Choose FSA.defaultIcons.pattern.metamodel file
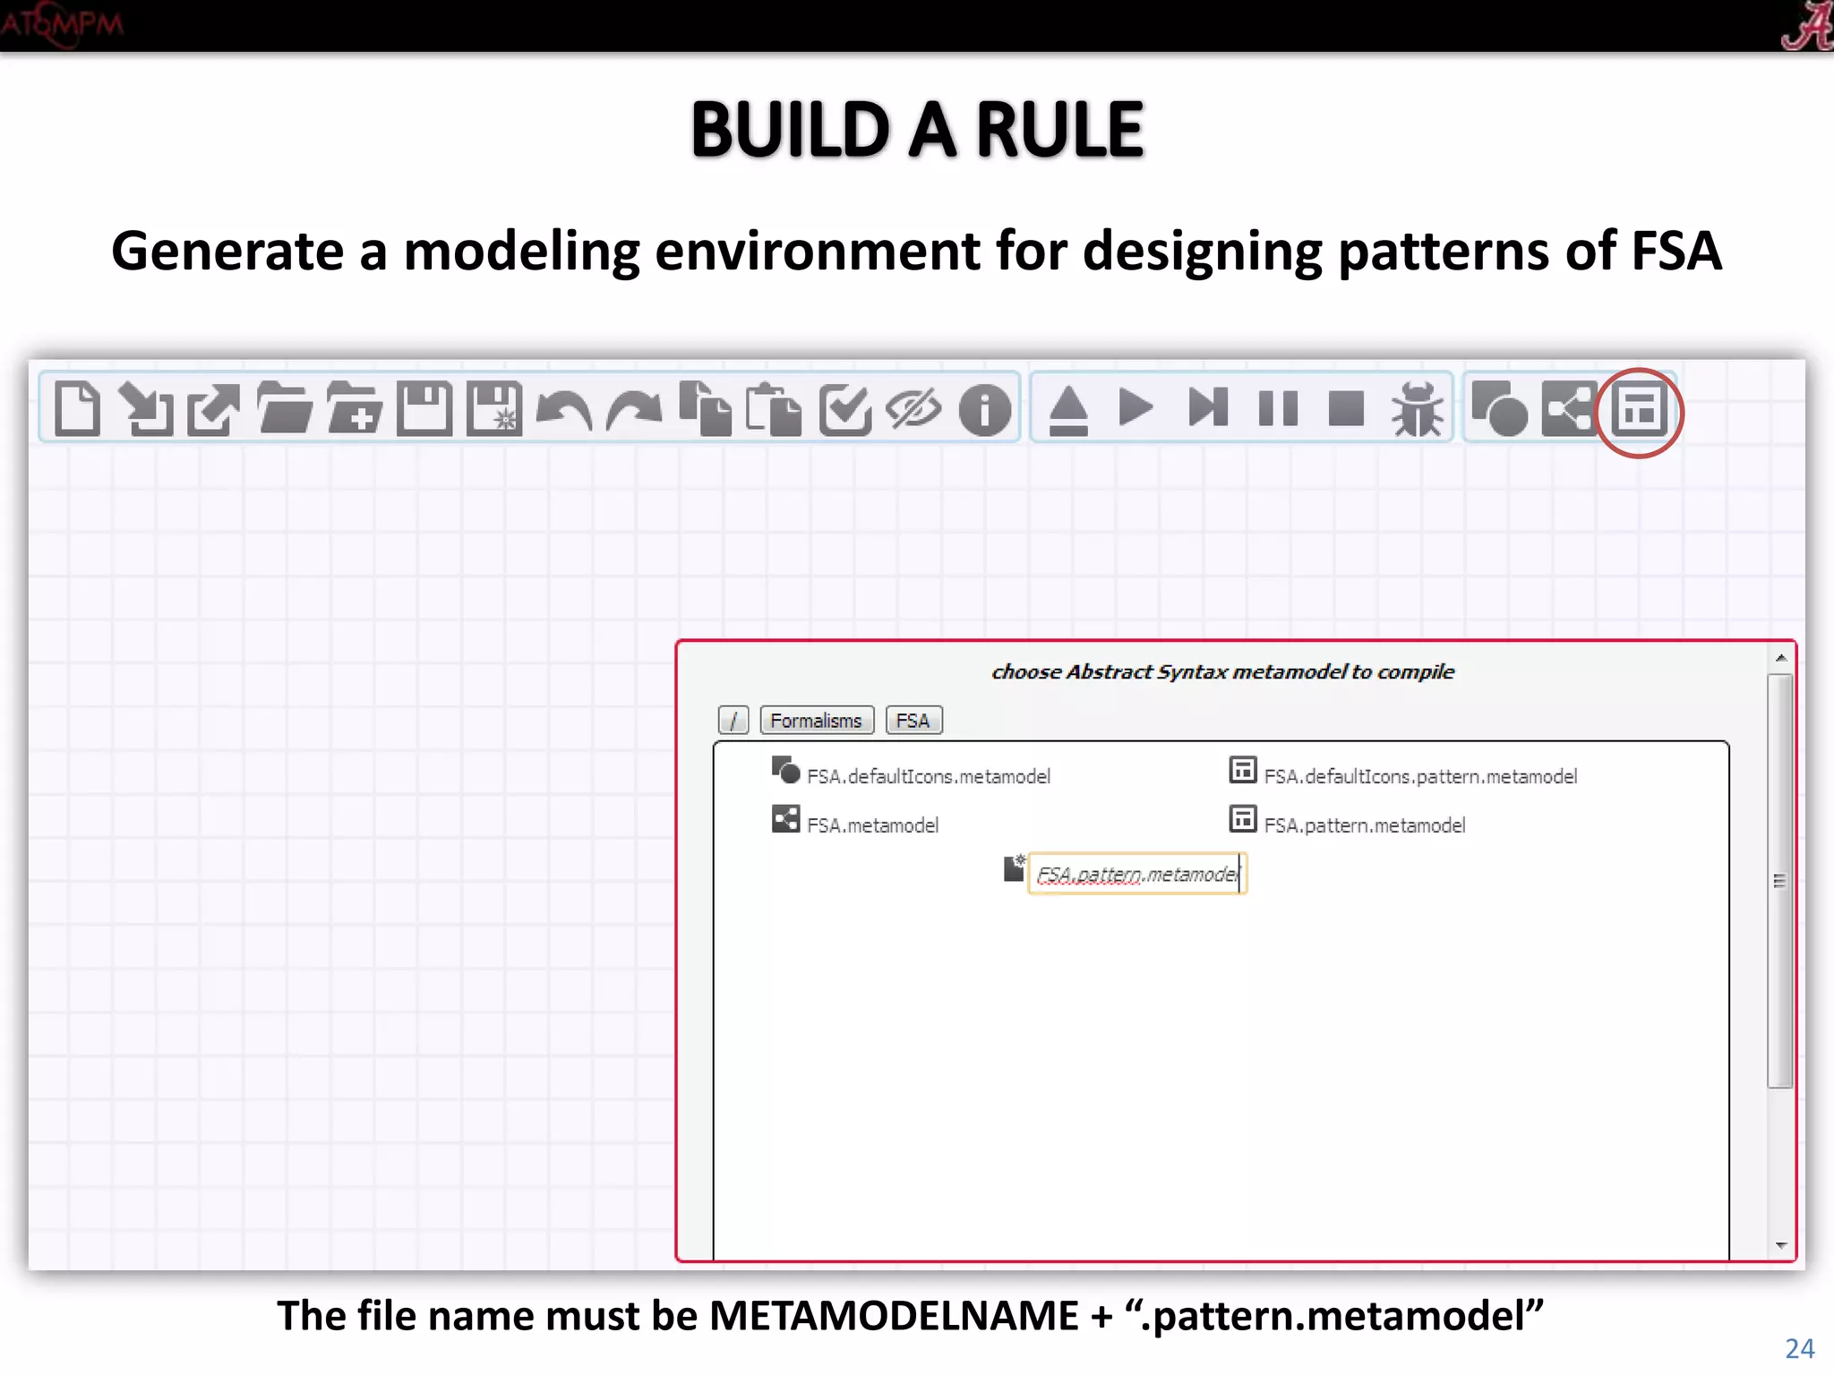Screen dimensions: 1834x1375 [1420, 776]
